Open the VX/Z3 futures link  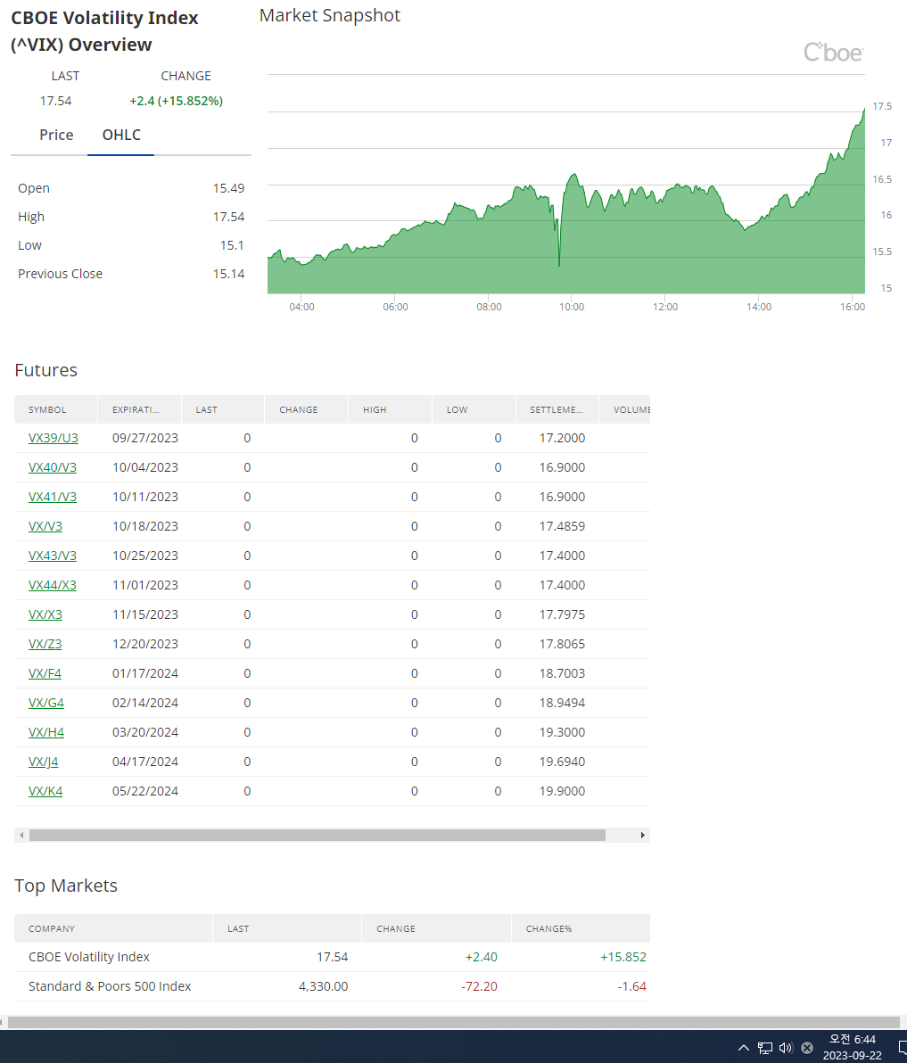tap(45, 644)
